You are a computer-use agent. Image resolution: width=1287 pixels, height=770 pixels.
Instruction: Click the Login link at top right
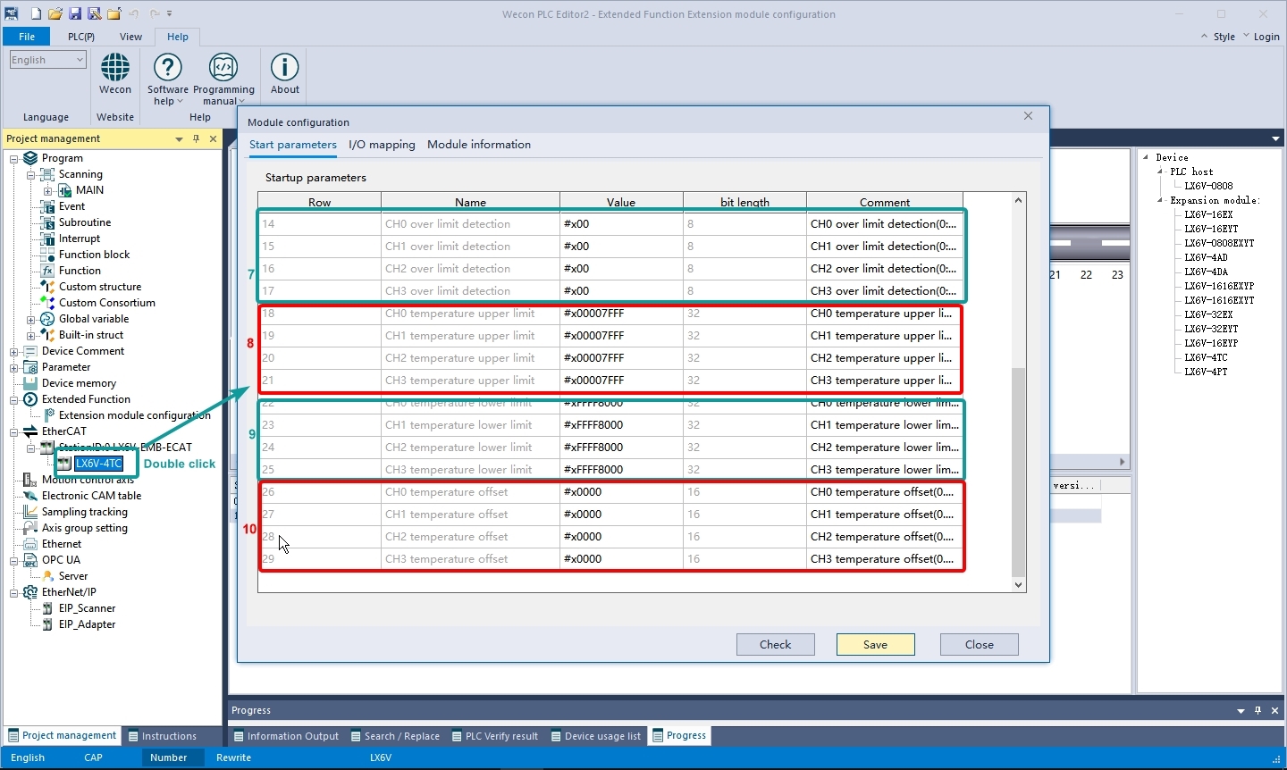1266,37
